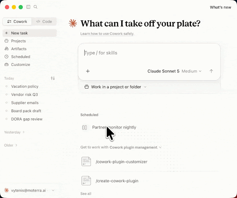
Task: Open Projects in sidebar
Action: (30, 41)
